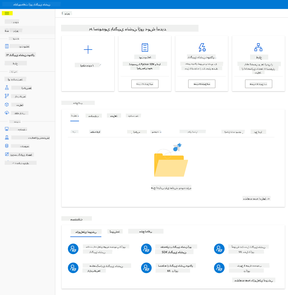Open first-row left tutorial text link
The image size is (288, 295).
click(106, 249)
